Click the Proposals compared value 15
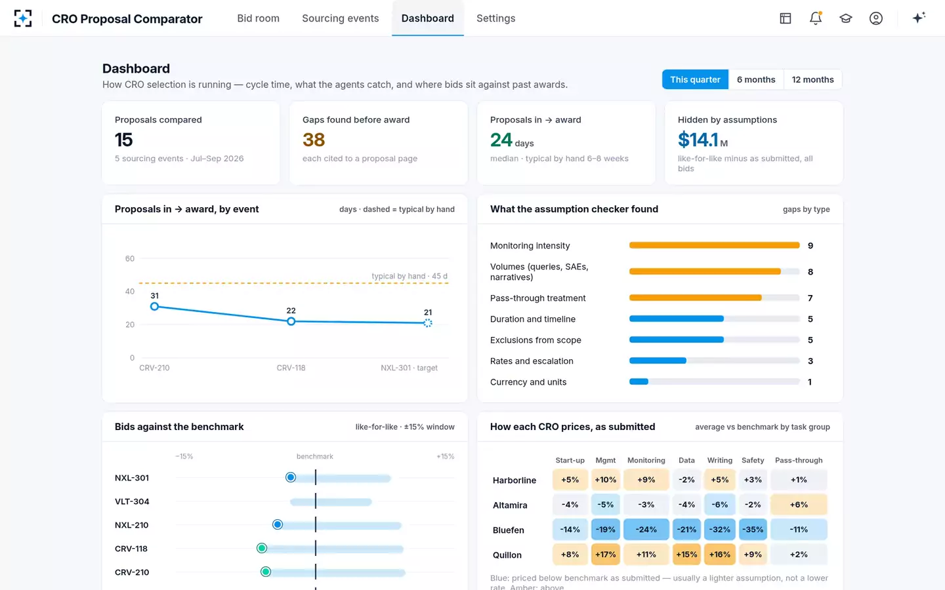Image resolution: width=945 pixels, height=590 pixels. [x=124, y=140]
